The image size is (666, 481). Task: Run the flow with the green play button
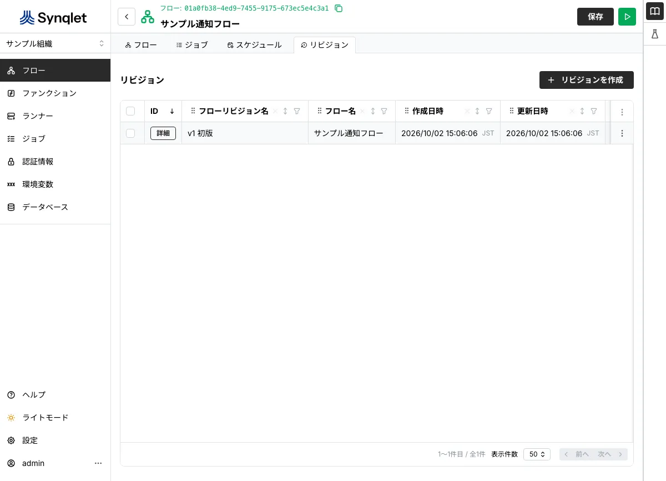click(x=627, y=17)
